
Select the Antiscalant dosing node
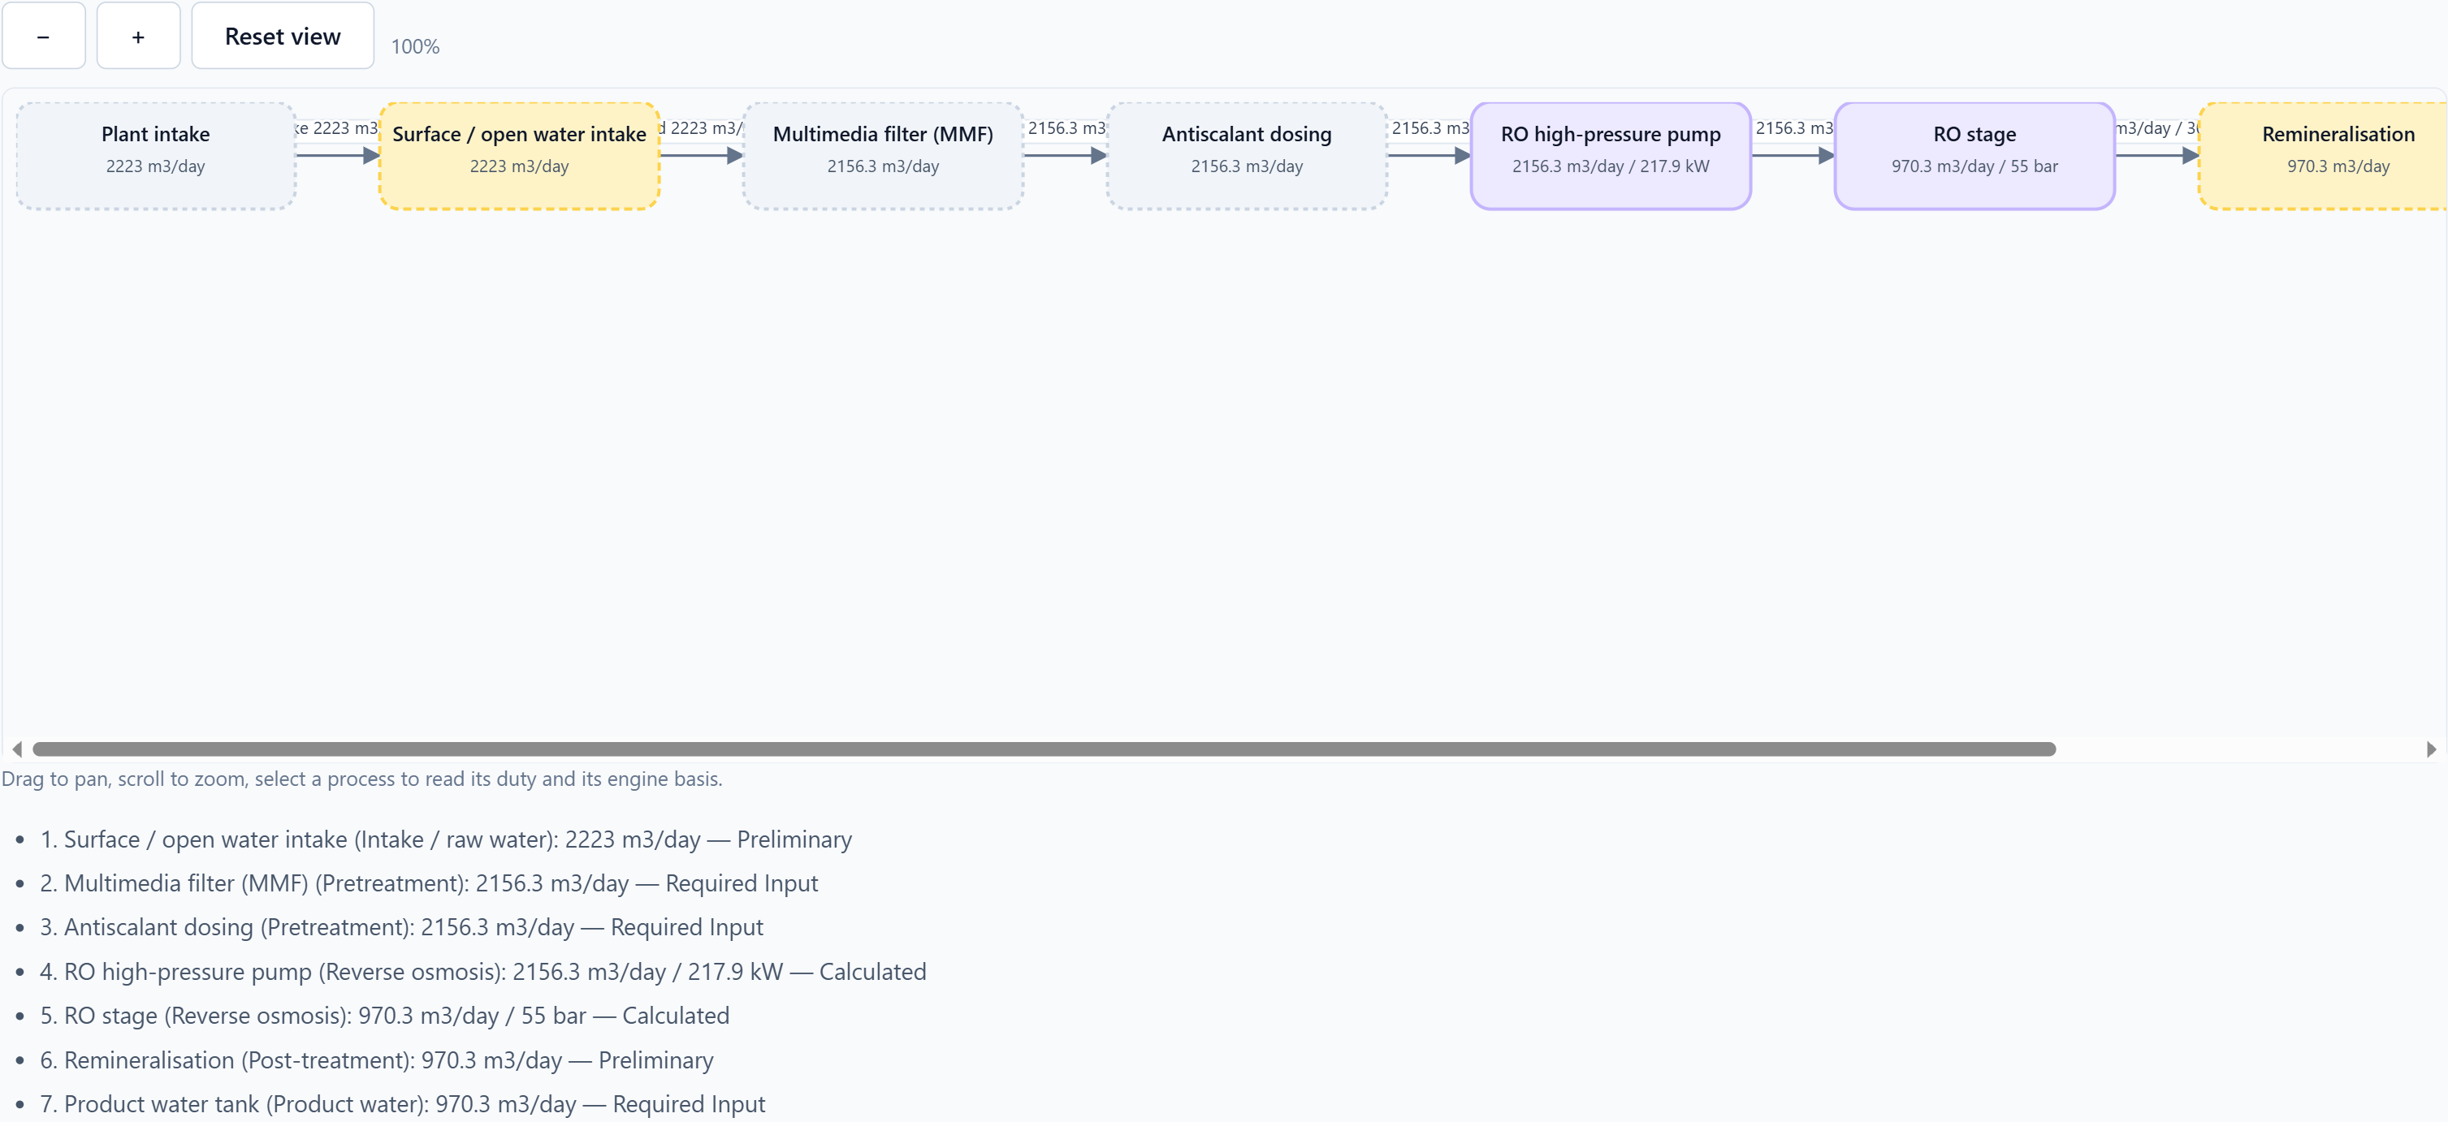1247,156
